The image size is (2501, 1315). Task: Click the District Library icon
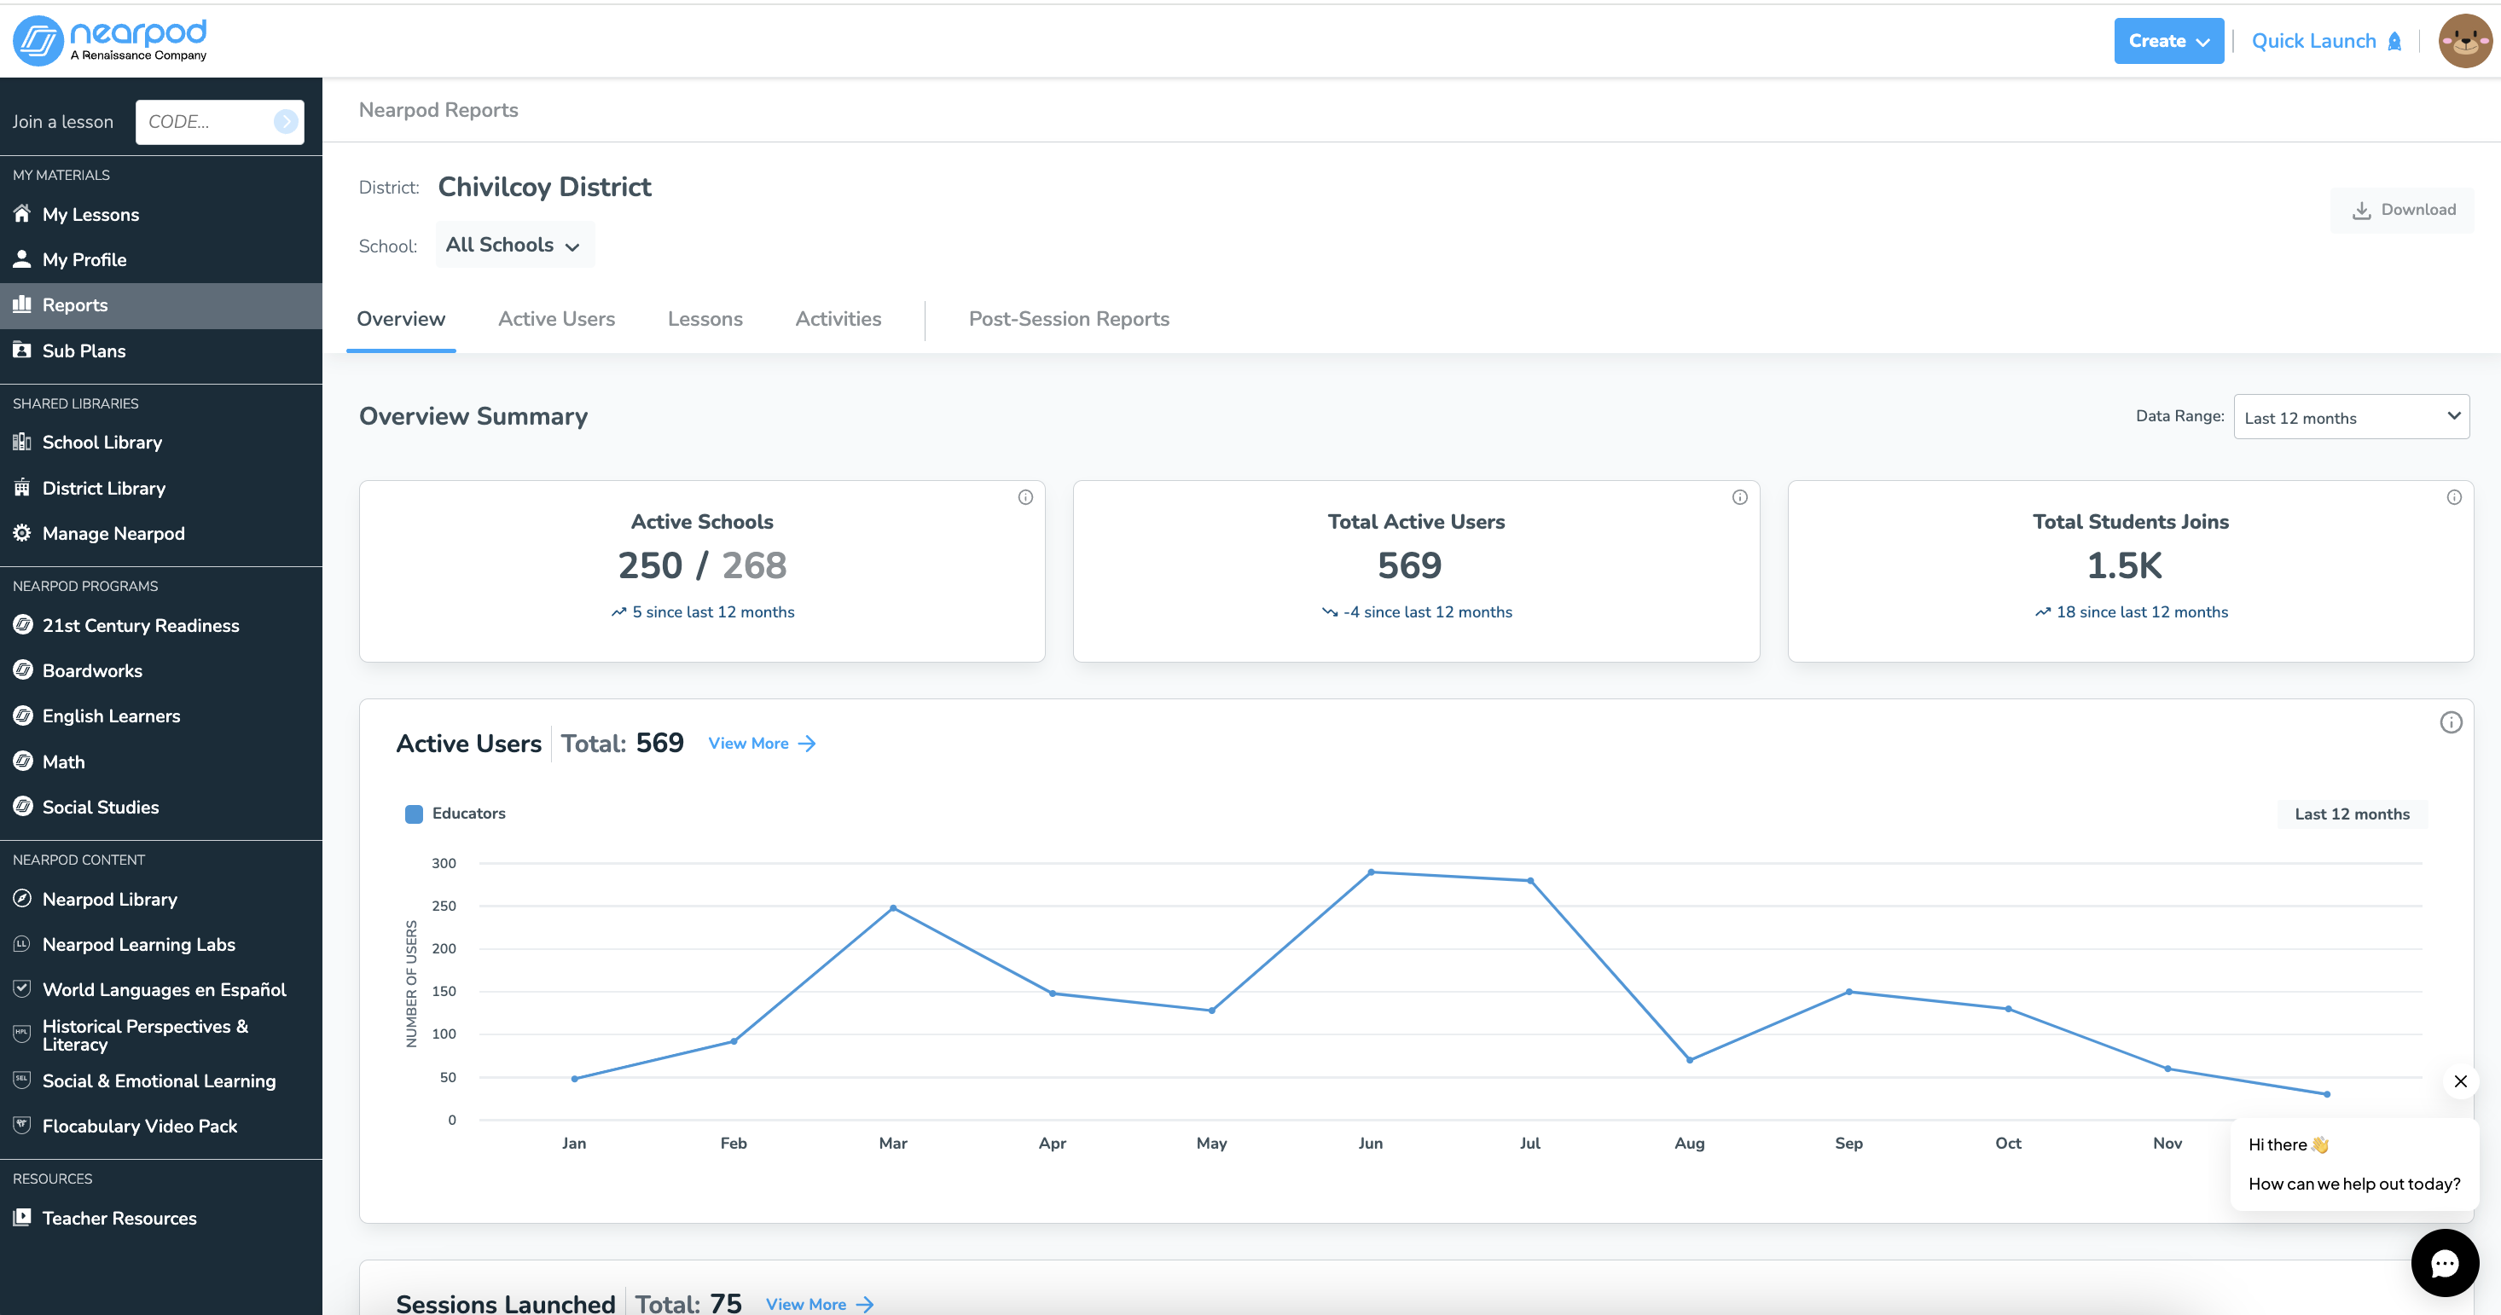[x=21, y=487]
